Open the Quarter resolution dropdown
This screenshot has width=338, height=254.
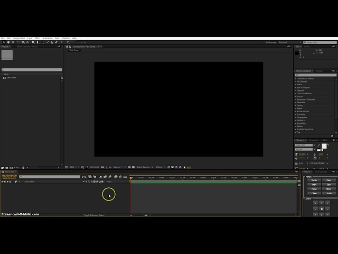point(120,167)
